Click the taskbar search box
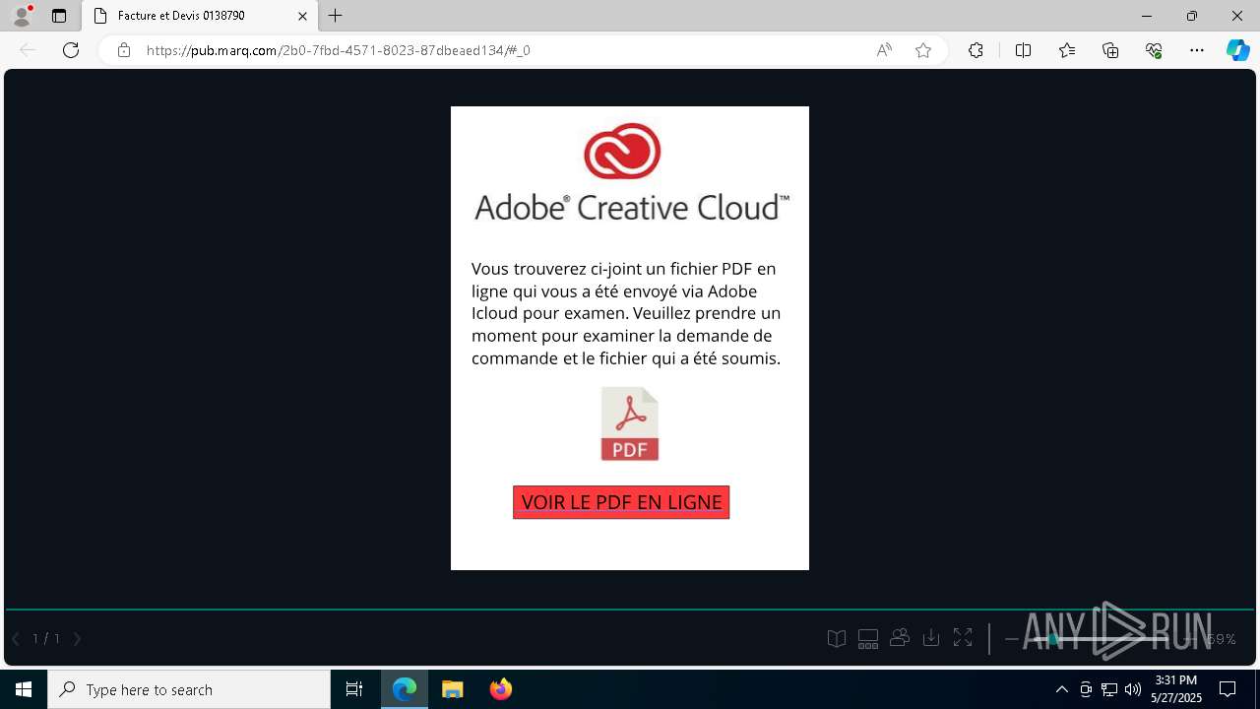 (x=189, y=689)
